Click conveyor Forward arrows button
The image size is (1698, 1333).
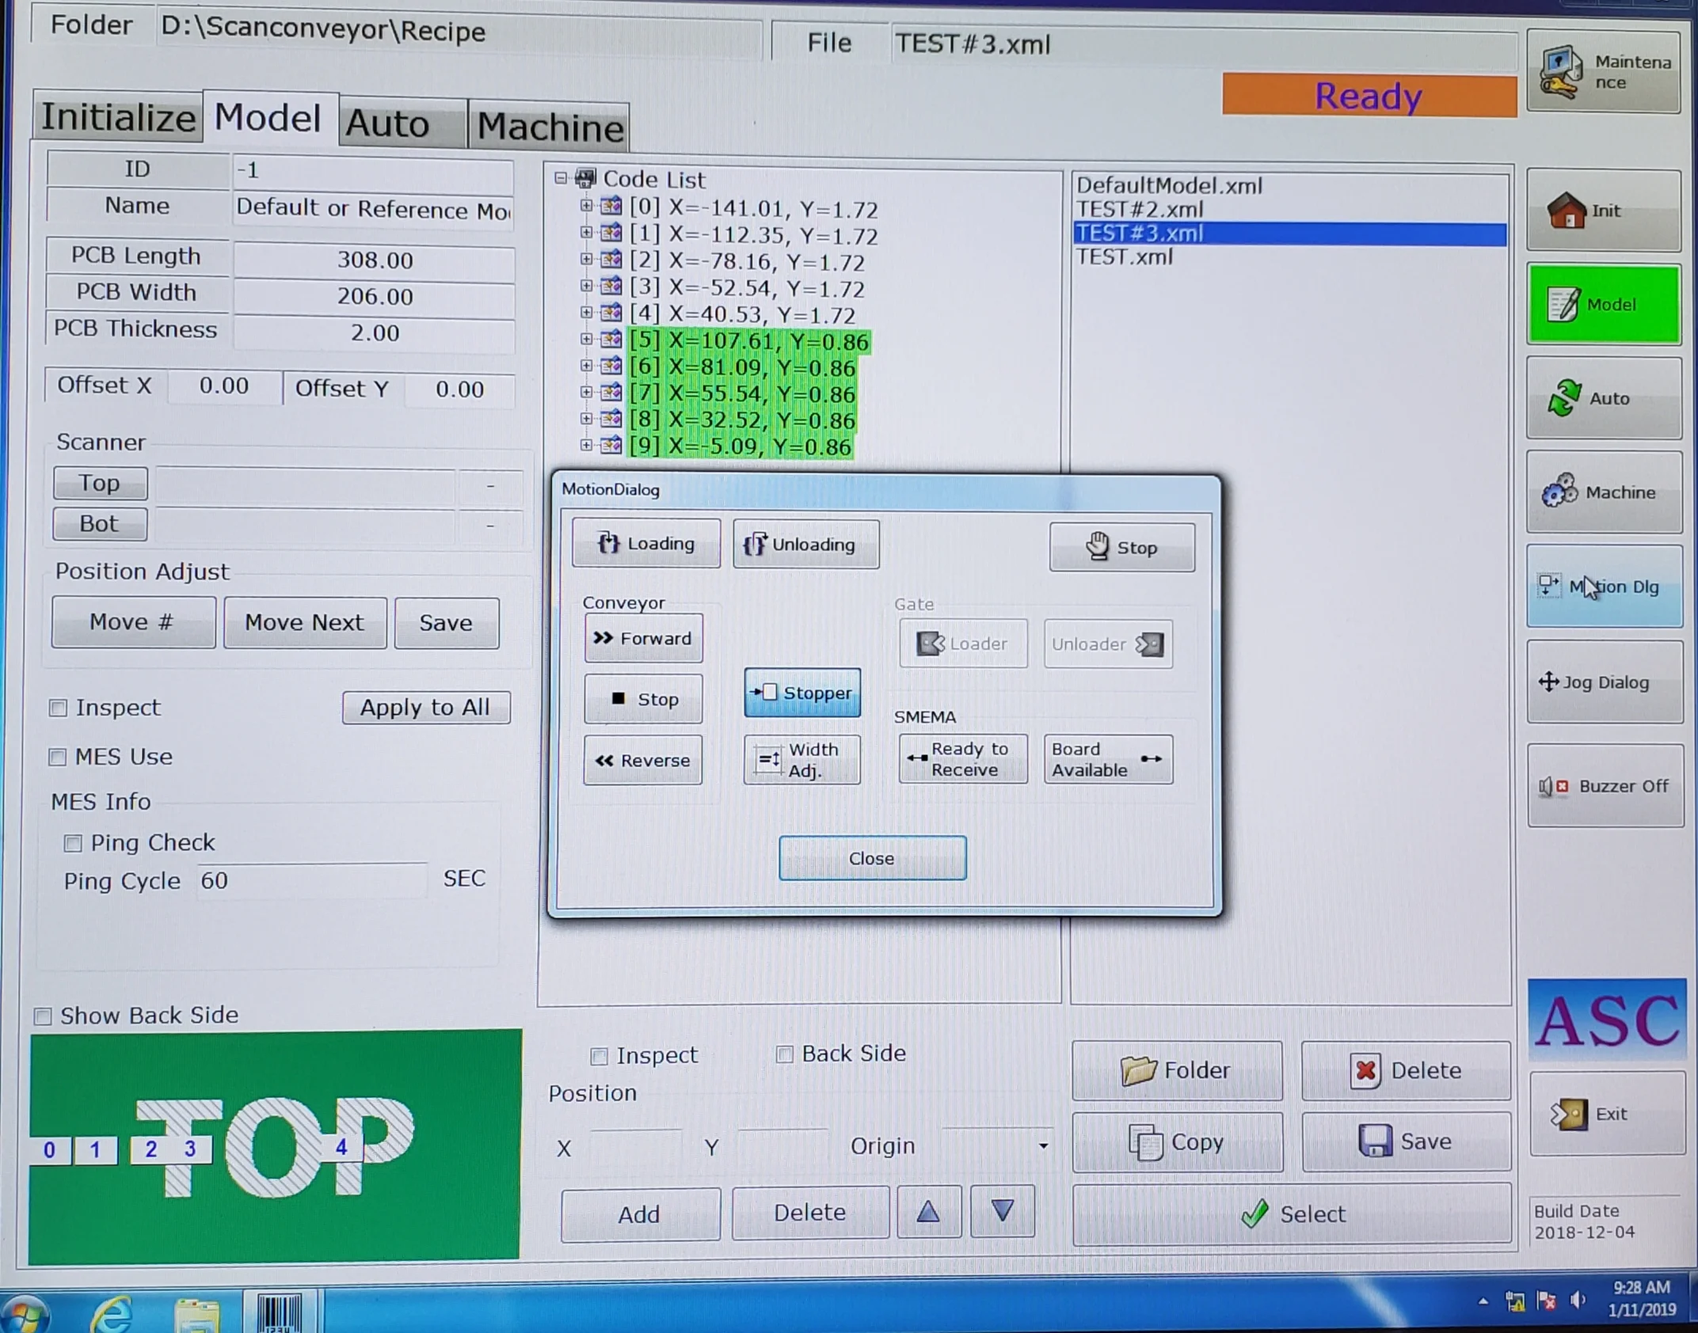(x=642, y=639)
